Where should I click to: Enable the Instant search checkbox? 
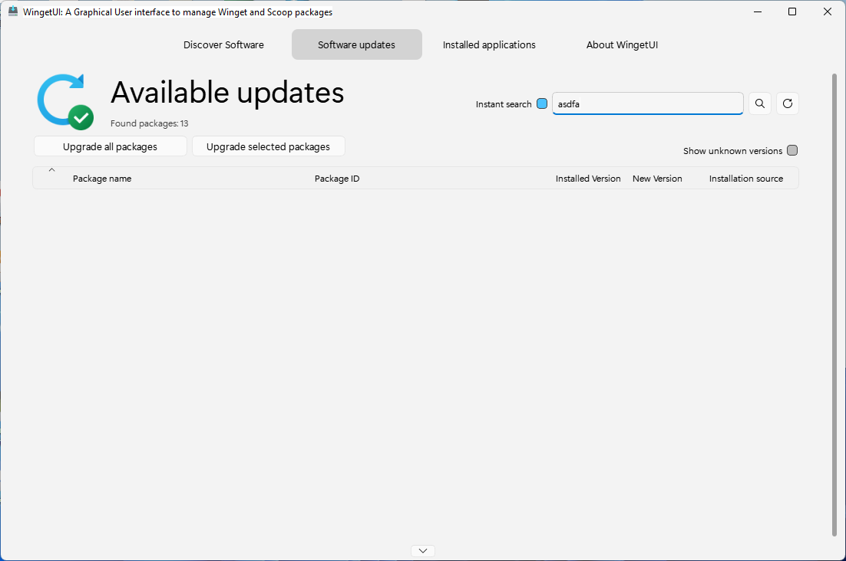(x=542, y=103)
